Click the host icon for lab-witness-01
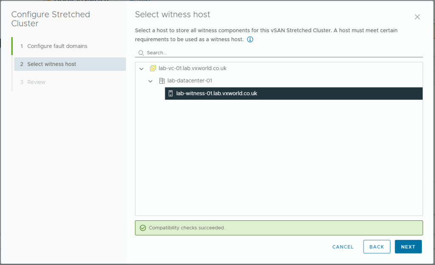The height and width of the screenshot is (265, 435). click(x=170, y=93)
